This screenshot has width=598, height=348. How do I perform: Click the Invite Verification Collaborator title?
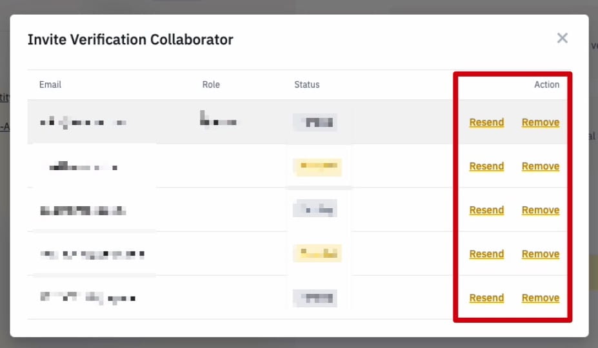point(130,40)
